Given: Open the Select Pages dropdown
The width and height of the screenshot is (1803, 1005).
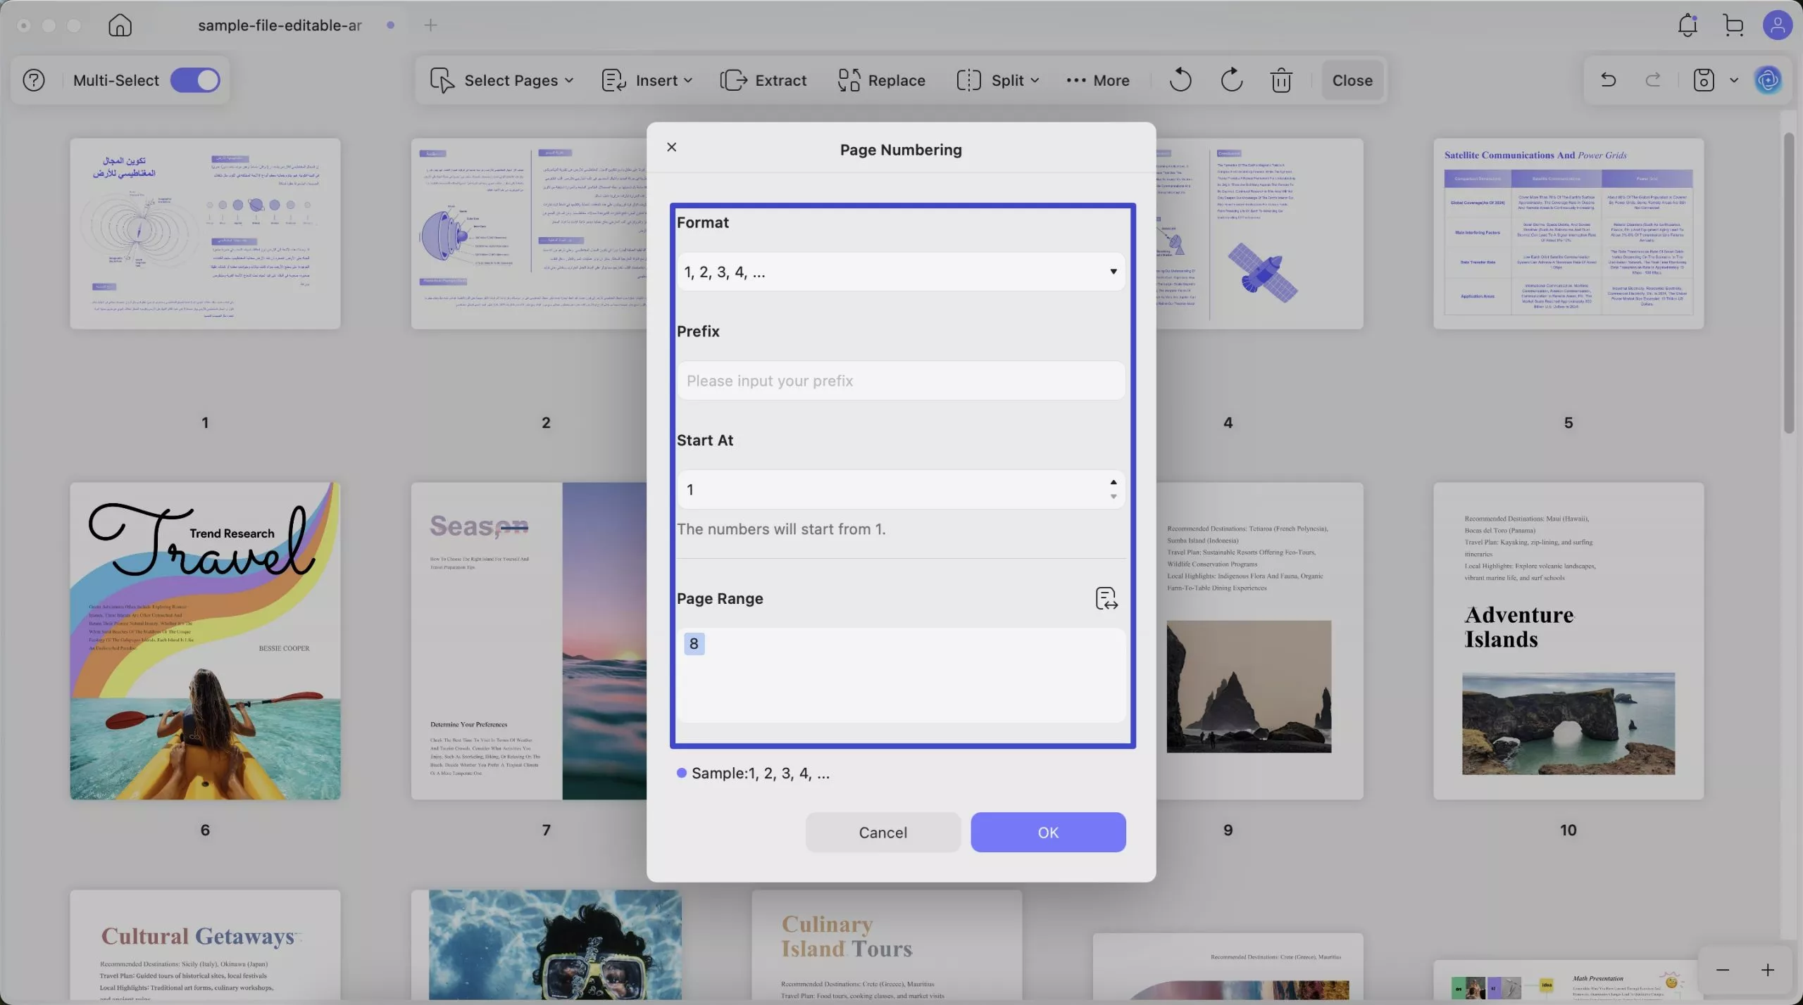Looking at the screenshot, I should 501,80.
